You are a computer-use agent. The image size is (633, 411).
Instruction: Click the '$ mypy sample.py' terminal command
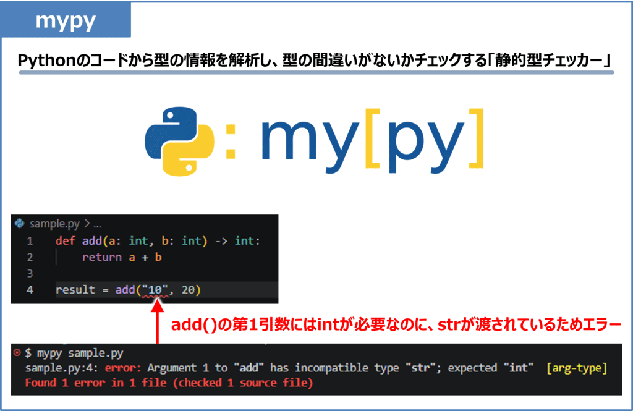tap(74, 354)
